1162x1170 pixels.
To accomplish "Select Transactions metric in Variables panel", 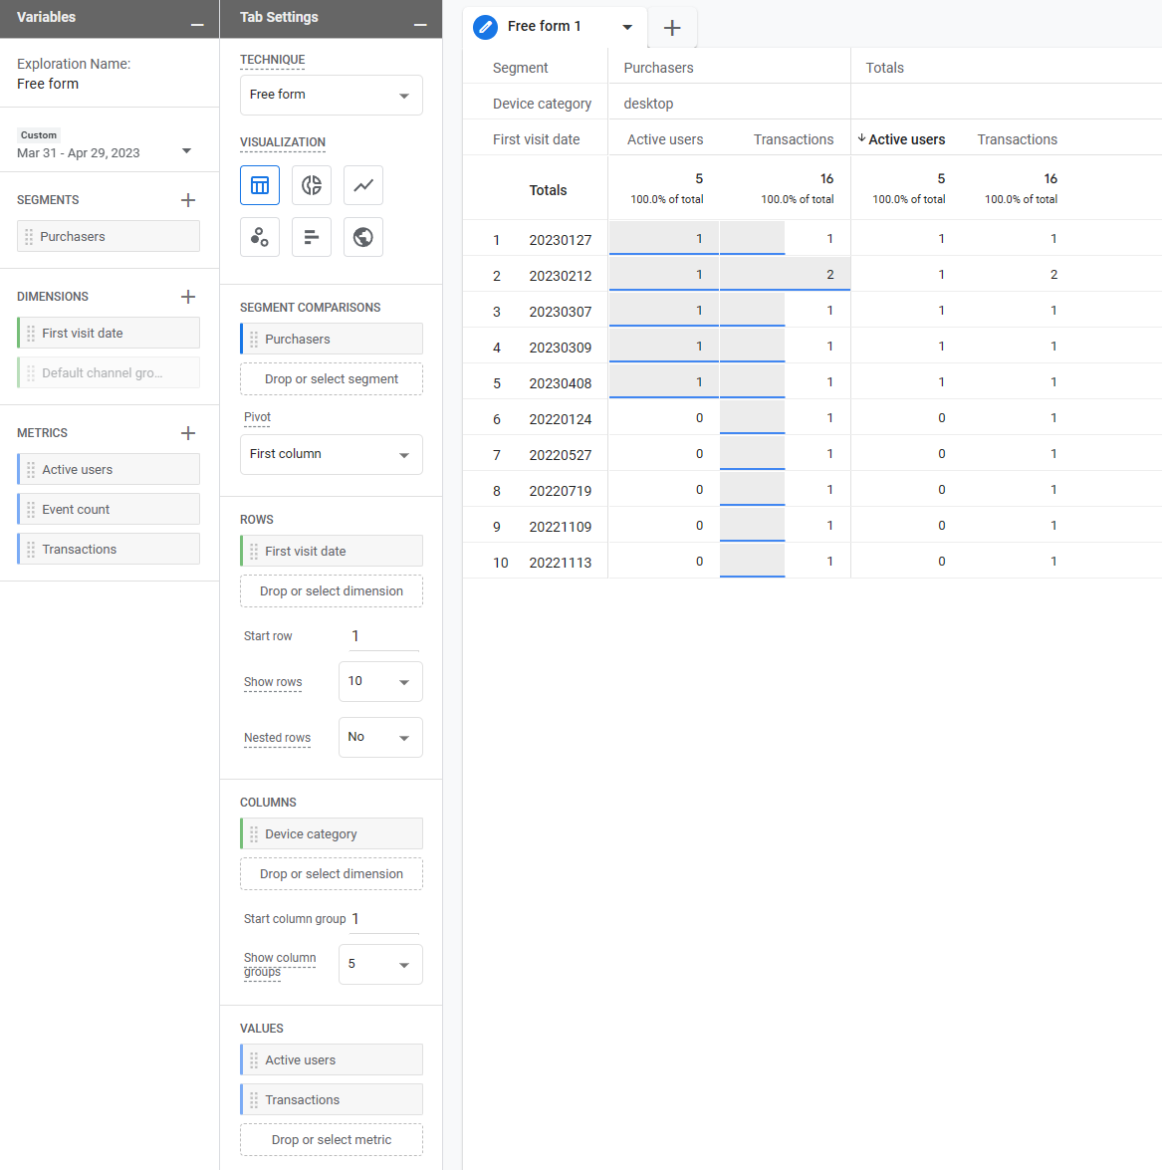I will click(109, 550).
